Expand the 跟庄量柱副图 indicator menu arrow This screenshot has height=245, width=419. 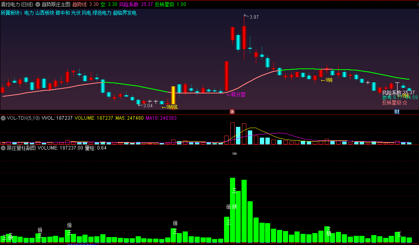coord(3,148)
